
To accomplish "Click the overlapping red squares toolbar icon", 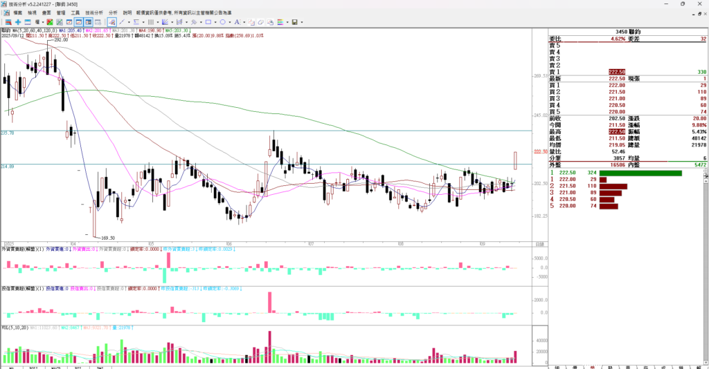I will coord(251,21).
